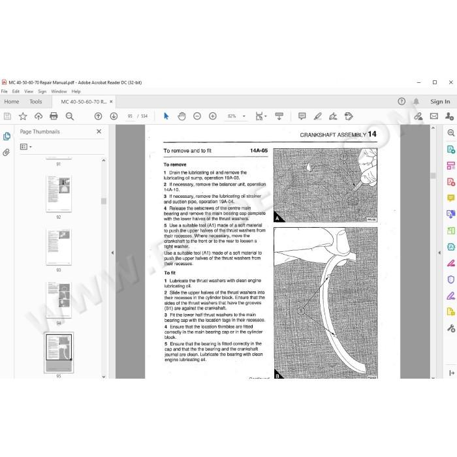
Task: Click the star bookmark icon
Action: 23,116
